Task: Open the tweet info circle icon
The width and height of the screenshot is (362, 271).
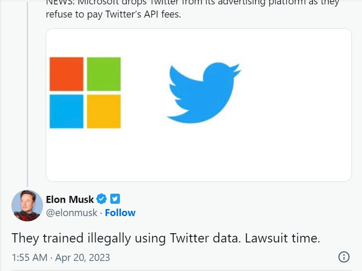Action: [344, 257]
